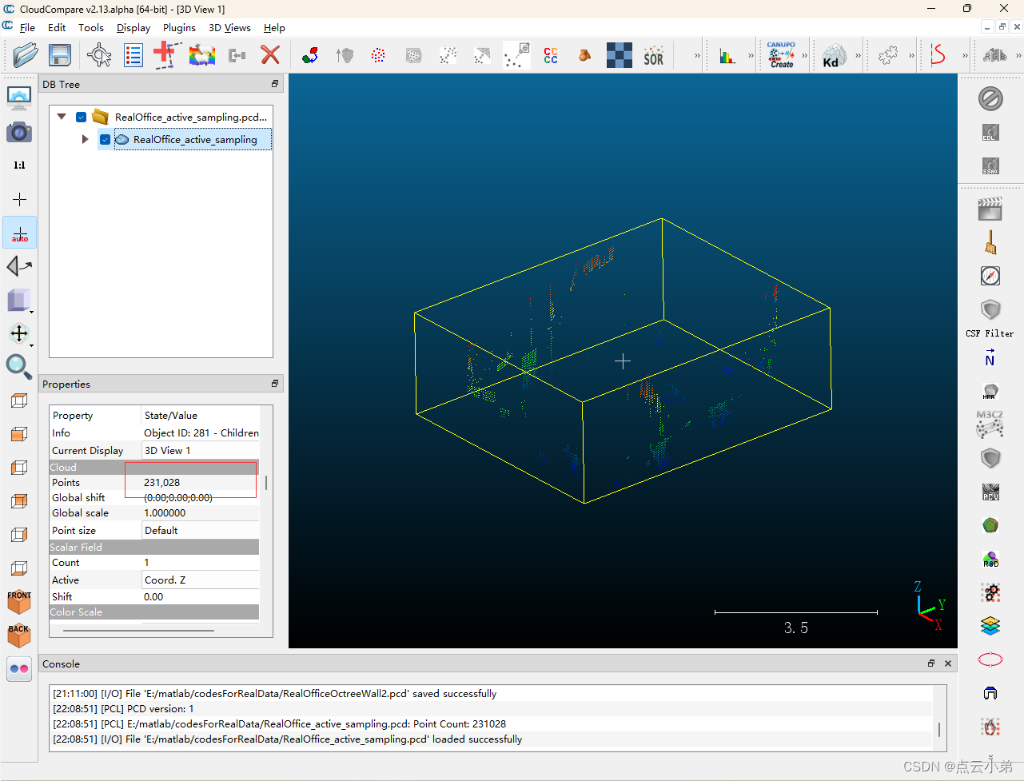1024x781 pixels.
Task: Click the M3C2 plugin icon
Action: coord(990,424)
